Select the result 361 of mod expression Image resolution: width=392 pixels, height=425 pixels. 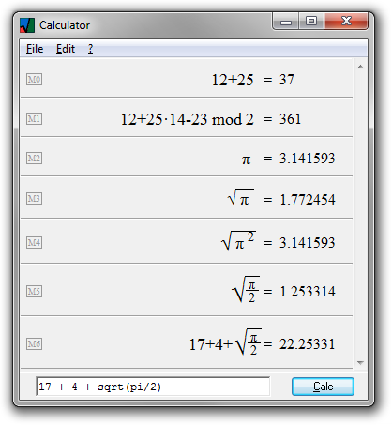(x=290, y=119)
